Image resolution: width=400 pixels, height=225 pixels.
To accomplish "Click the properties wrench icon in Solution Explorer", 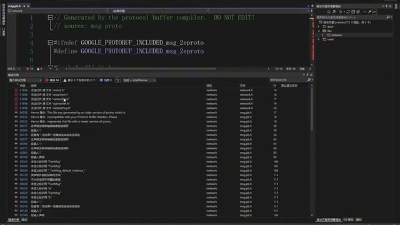I will (x=369, y=12).
